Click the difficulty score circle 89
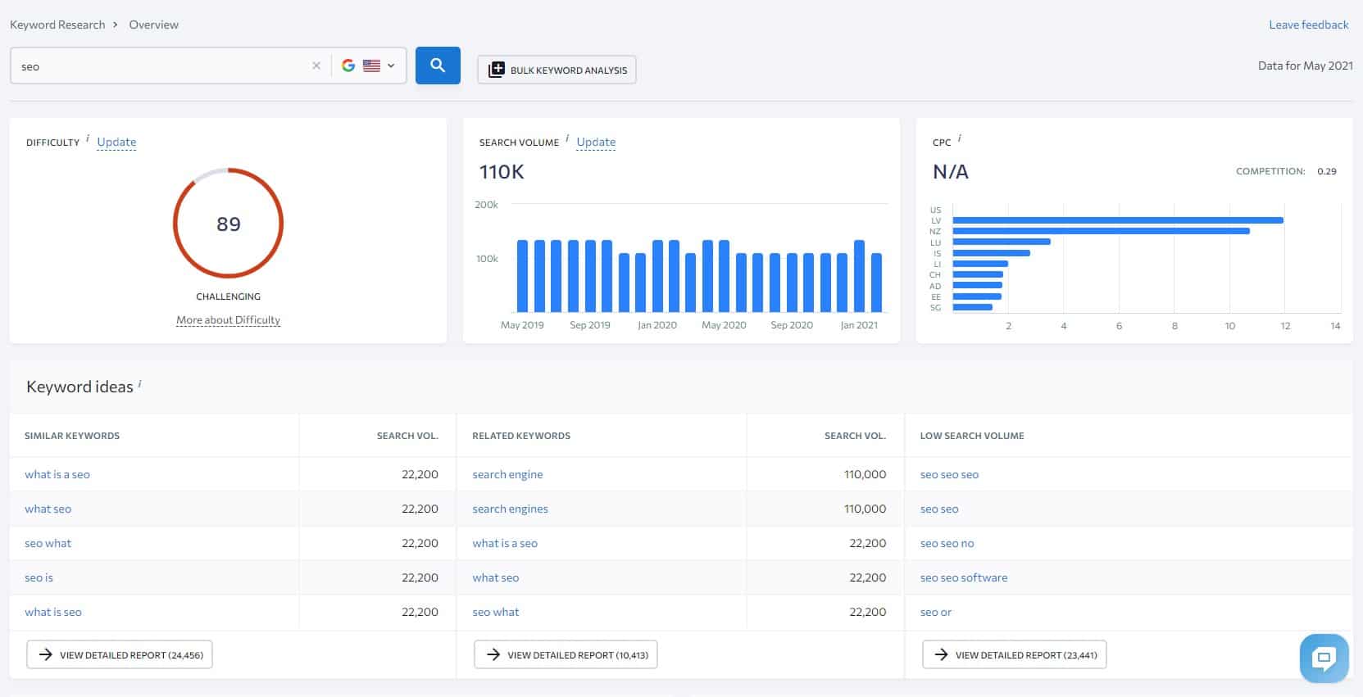This screenshot has height=697, width=1363. (228, 224)
